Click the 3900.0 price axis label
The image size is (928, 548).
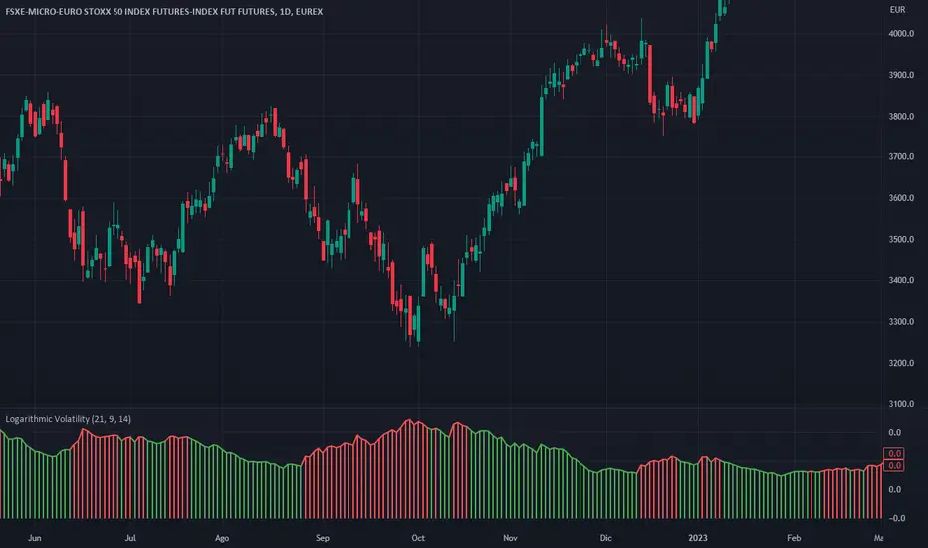click(901, 76)
